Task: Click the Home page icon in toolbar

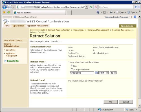Action: pos(98,12)
